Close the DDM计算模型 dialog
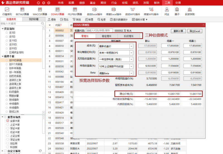 203,25
